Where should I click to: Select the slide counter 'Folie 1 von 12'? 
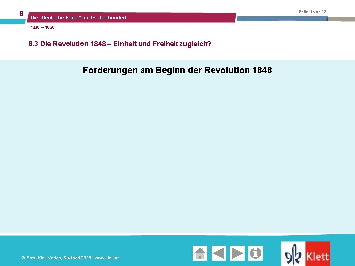tap(313, 12)
